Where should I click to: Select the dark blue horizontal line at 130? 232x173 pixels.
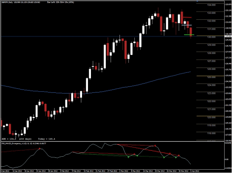click(x=98, y=36)
